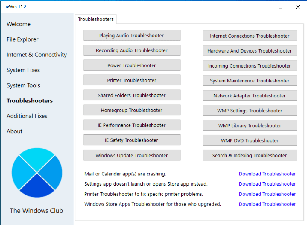
Task: Click 'Settings app doesn't launch' description
Action: point(146,184)
